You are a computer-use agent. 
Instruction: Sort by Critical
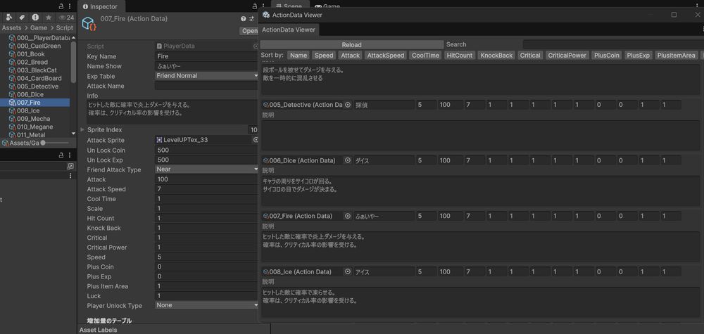[530, 55]
